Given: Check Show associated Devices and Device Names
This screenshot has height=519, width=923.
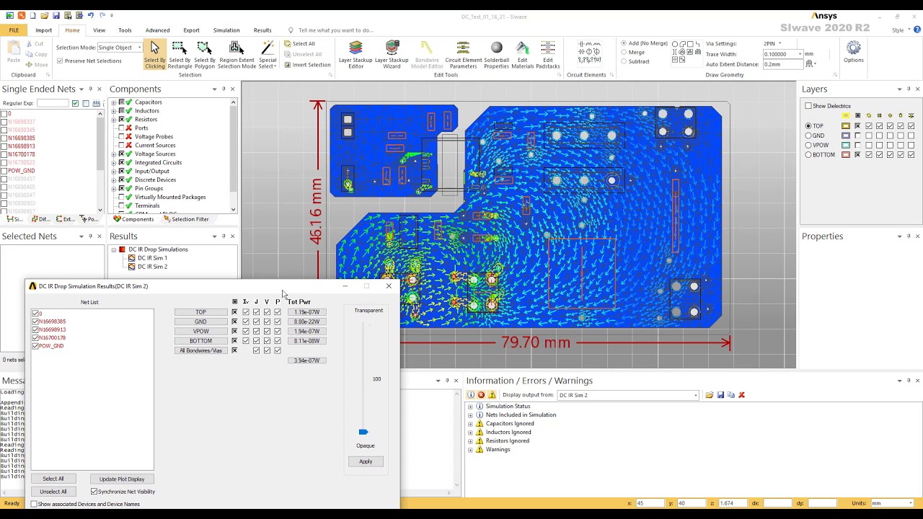Looking at the screenshot, I should pos(34,504).
